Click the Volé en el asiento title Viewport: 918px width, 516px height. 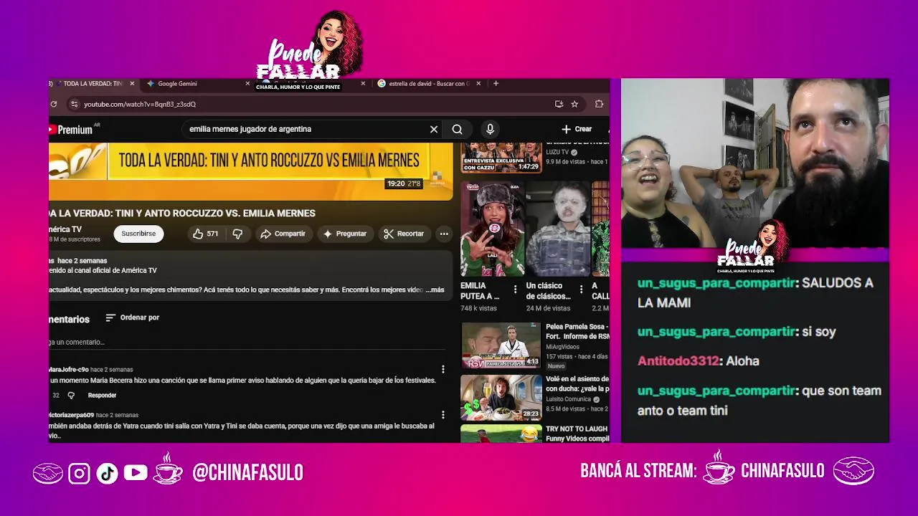(577, 383)
